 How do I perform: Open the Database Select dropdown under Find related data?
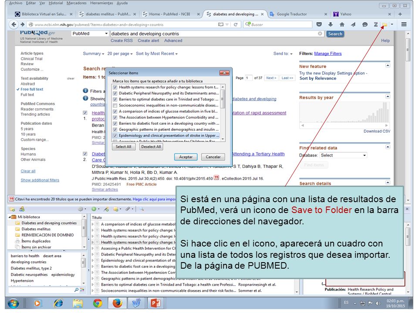pyautogui.click(x=343, y=155)
